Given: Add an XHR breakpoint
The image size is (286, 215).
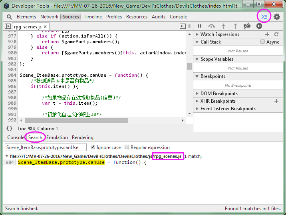Looking at the screenshot, I should coord(276,101).
